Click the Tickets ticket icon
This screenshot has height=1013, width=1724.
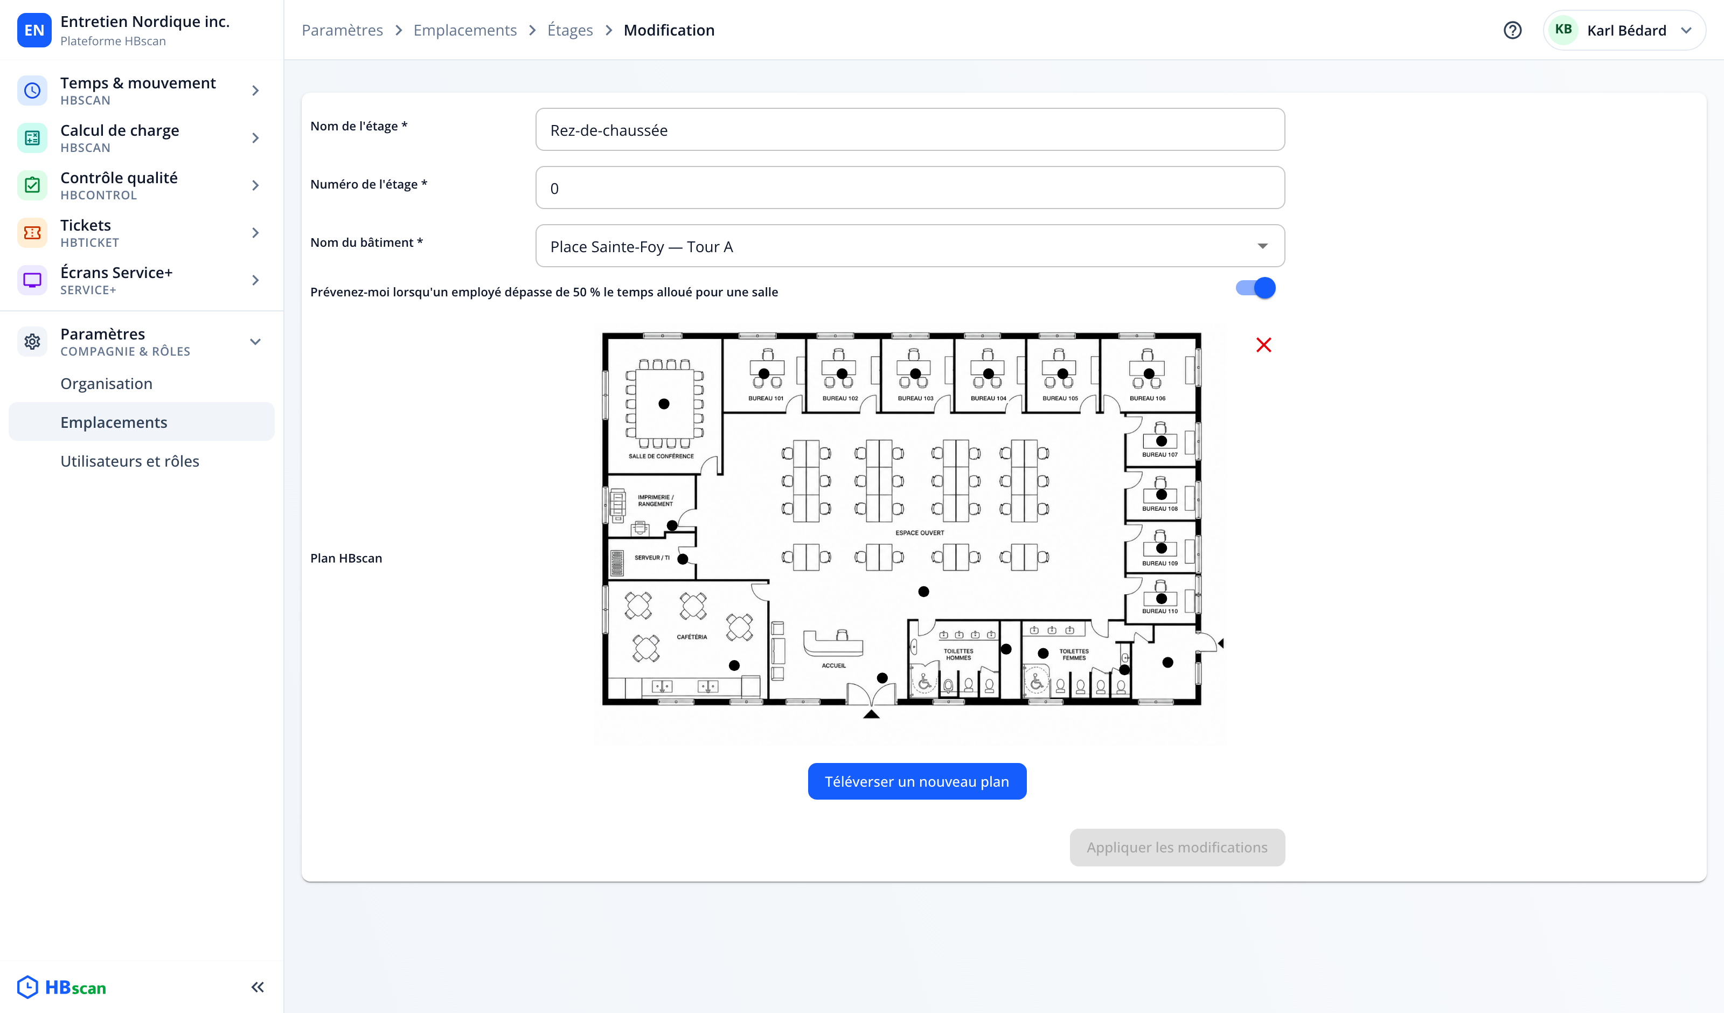tap(32, 233)
